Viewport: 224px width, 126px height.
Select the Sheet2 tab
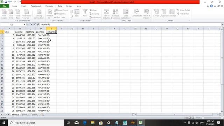click(25, 114)
